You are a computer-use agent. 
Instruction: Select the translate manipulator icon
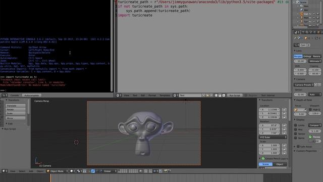pyautogui.click(x=93, y=171)
